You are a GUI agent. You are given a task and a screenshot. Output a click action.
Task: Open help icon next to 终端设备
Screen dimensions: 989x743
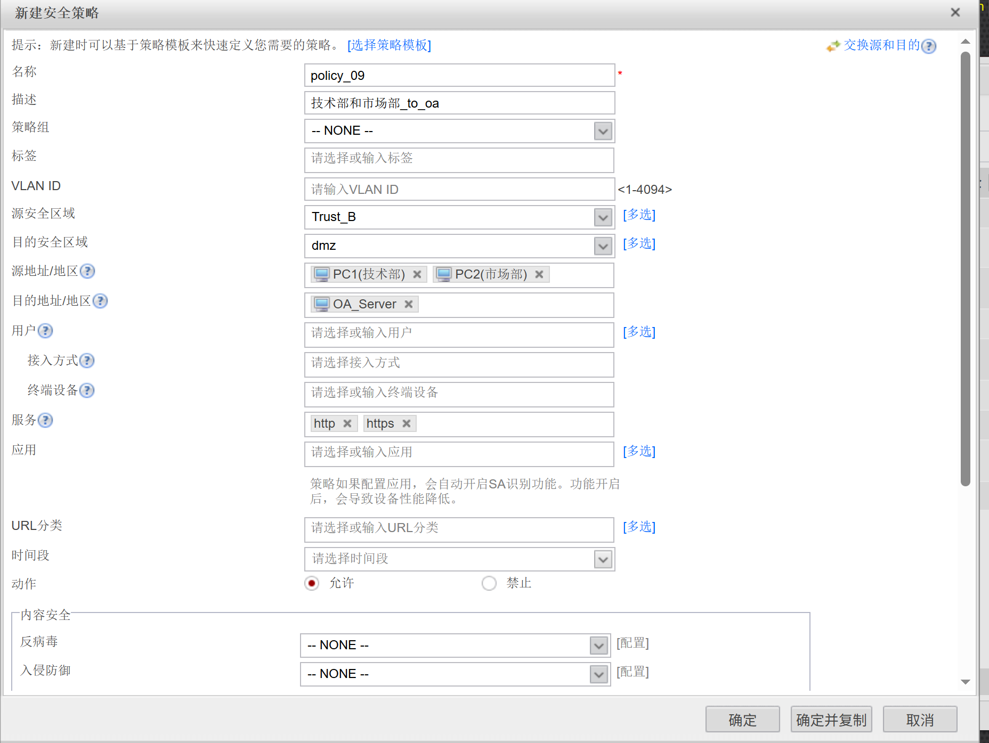(x=87, y=390)
